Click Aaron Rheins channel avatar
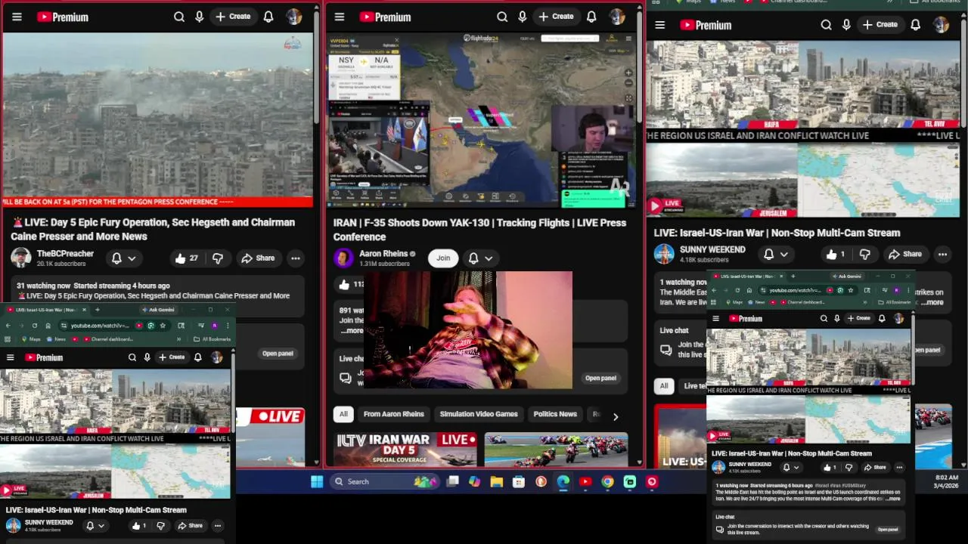 (343, 258)
